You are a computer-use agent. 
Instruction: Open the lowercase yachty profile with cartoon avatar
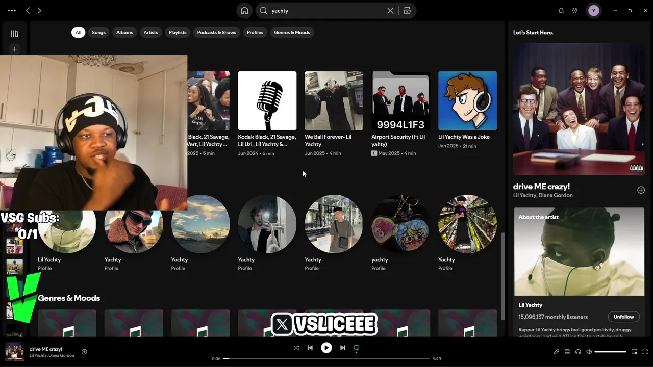coord(400,224)
